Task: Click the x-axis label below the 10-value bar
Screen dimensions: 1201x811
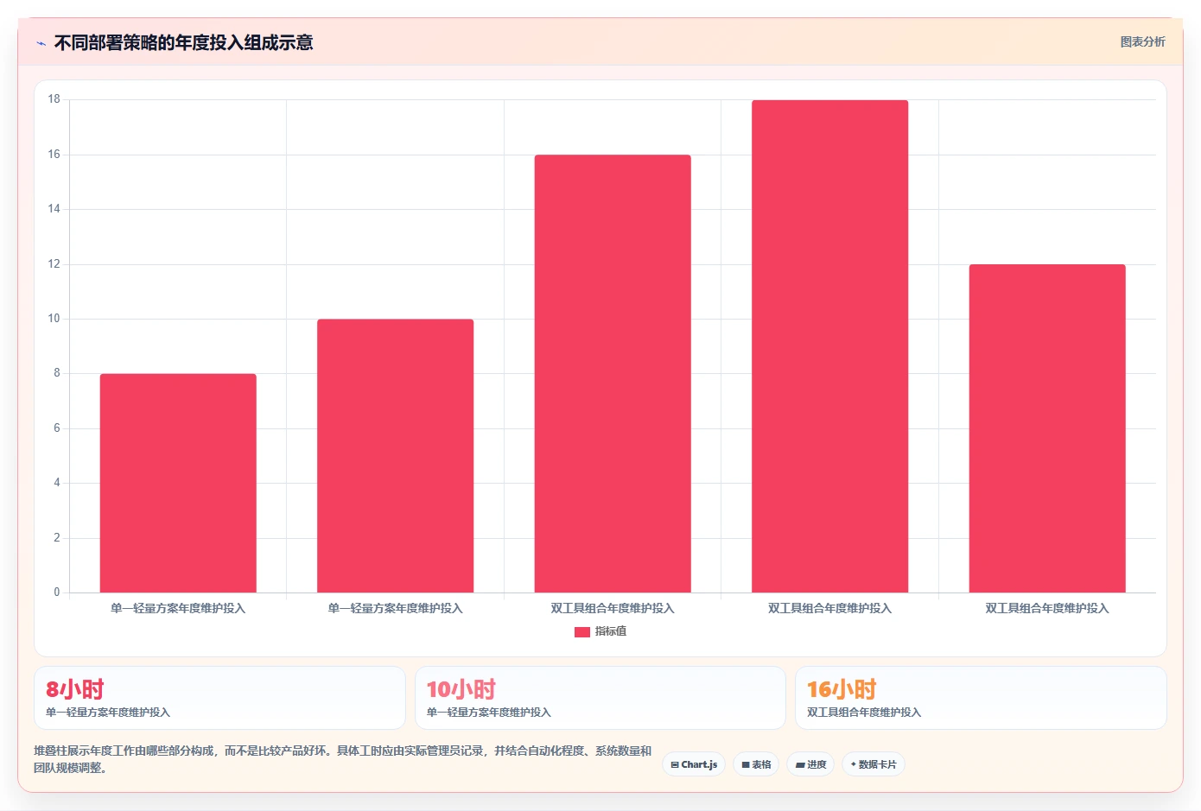Action: pyautogui.click(x=395, y=608)
